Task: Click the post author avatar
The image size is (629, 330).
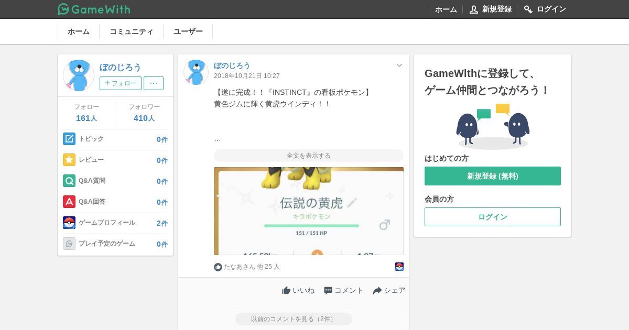Action: pyautogui.click(x=196, y=72)
